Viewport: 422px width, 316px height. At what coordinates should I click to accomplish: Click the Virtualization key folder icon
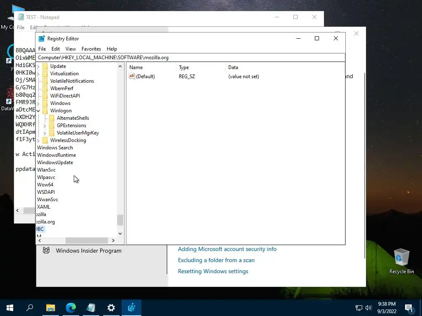tap(45, 74)
